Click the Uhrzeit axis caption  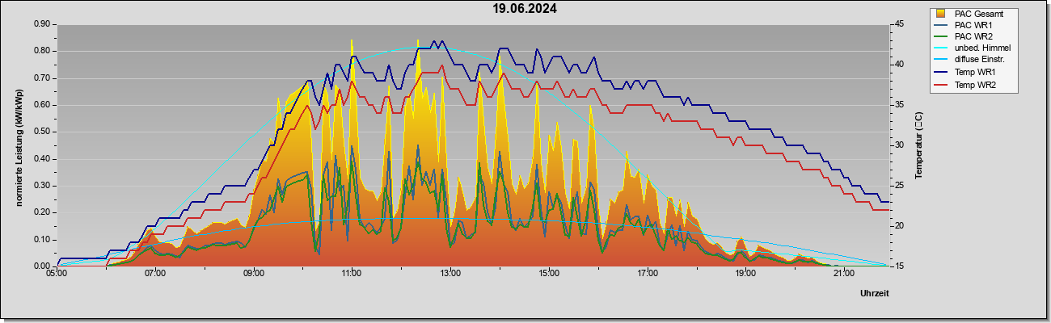tap(875, 293)
